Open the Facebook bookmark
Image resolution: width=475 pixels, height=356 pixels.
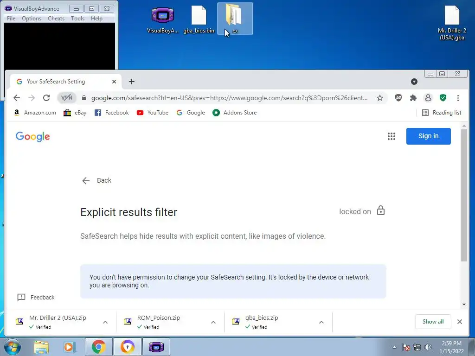112,113
